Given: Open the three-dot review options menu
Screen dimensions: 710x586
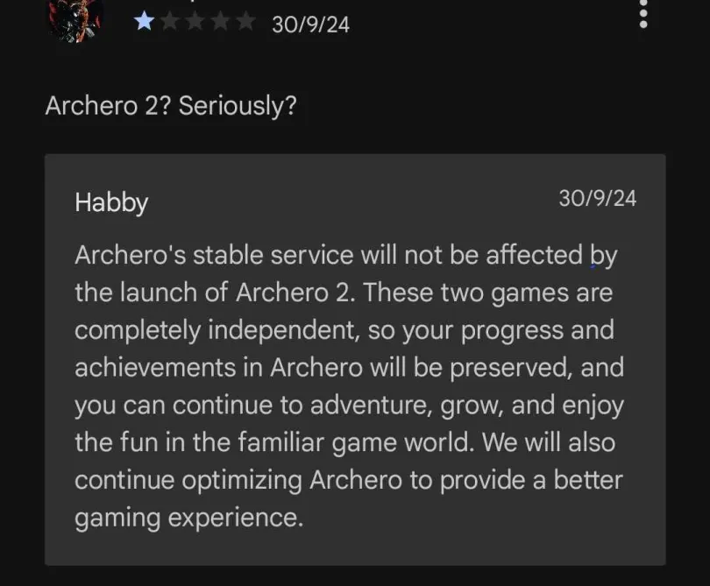Looking at the screenshot, I should 643,13.
